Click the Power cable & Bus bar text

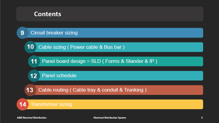[96, 47]
